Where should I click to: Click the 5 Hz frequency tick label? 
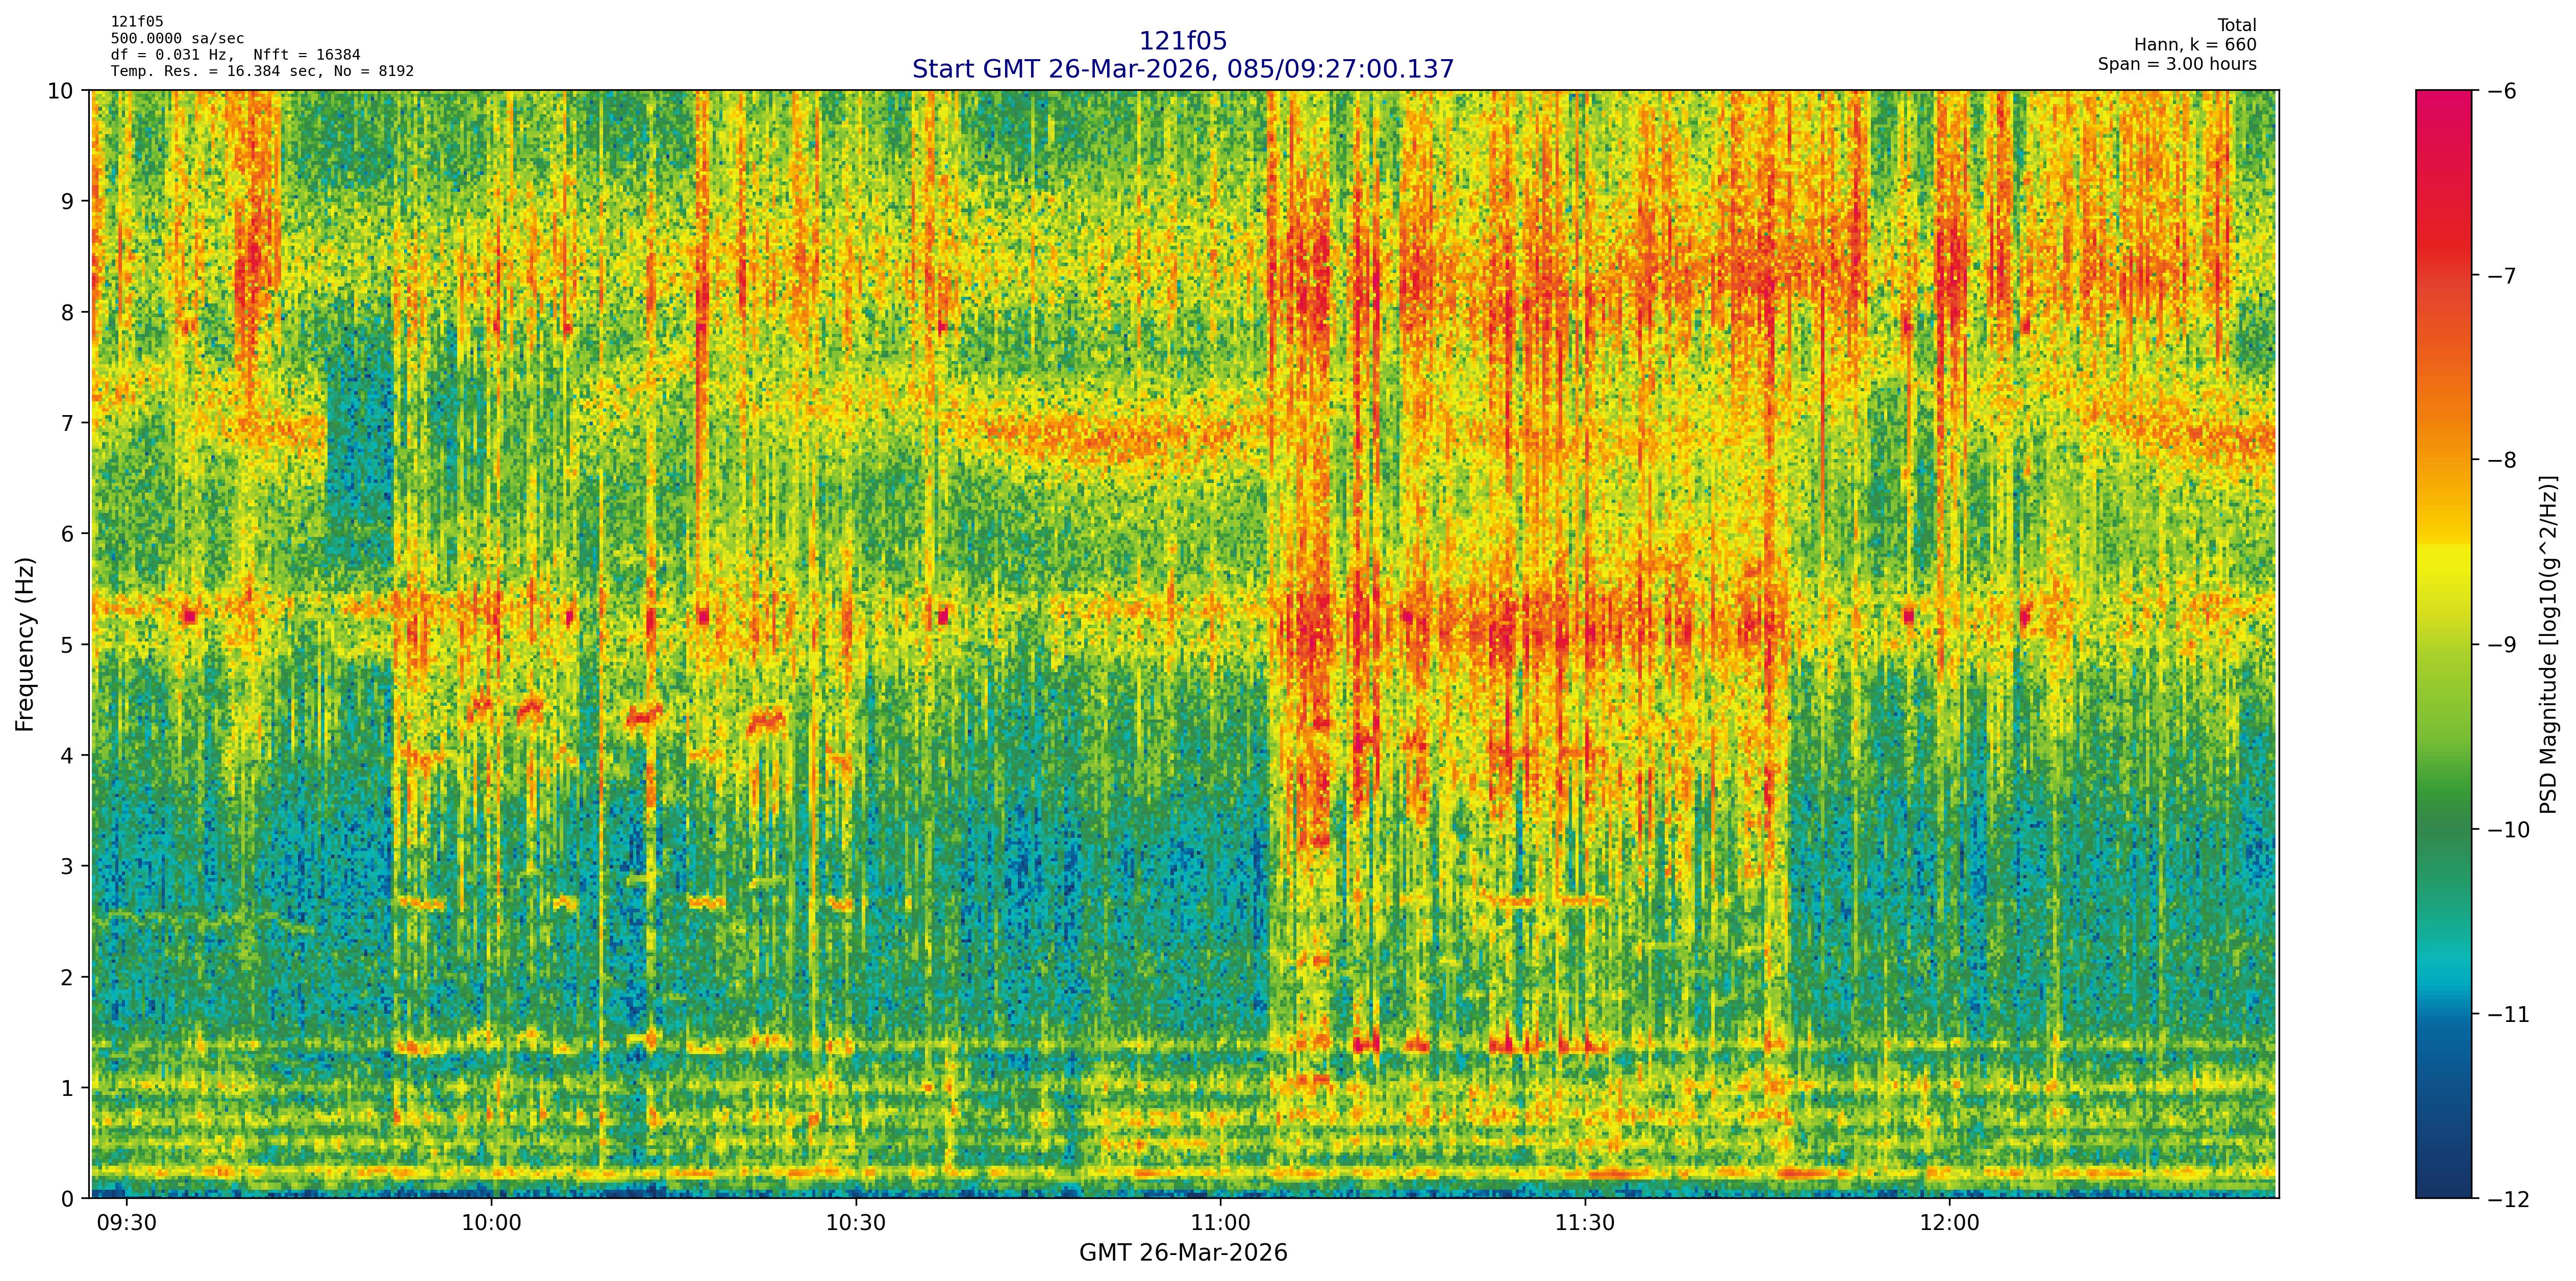(x=67, y=645)
